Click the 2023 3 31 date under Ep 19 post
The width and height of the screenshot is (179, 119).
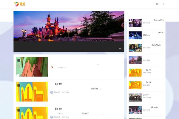(65, 92)
